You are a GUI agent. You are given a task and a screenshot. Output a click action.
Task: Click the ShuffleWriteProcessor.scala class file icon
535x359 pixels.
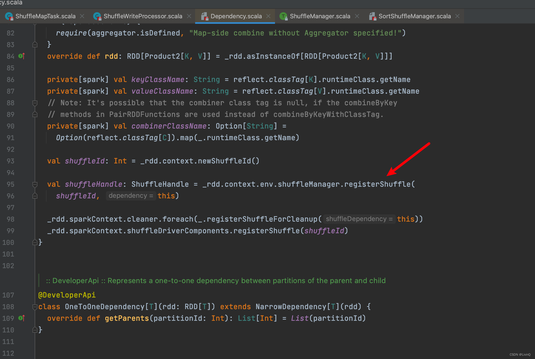97,16
